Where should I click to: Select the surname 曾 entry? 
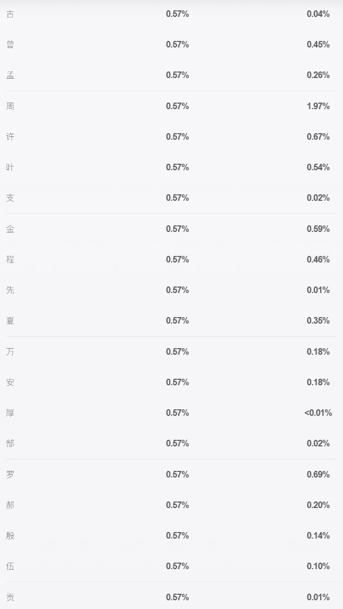click(10, 45)
